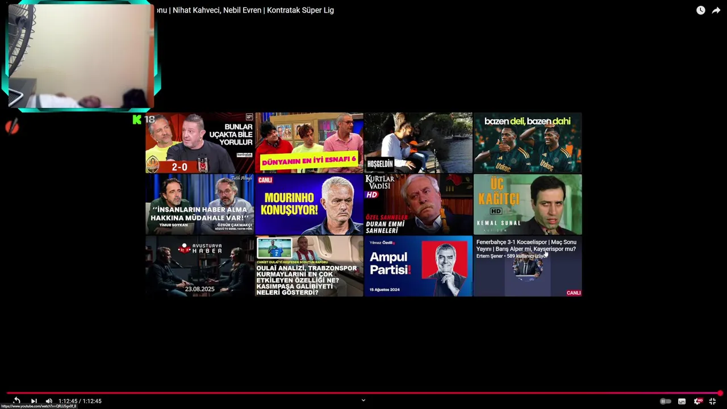Click the green K 18 logo

point(143,119)
